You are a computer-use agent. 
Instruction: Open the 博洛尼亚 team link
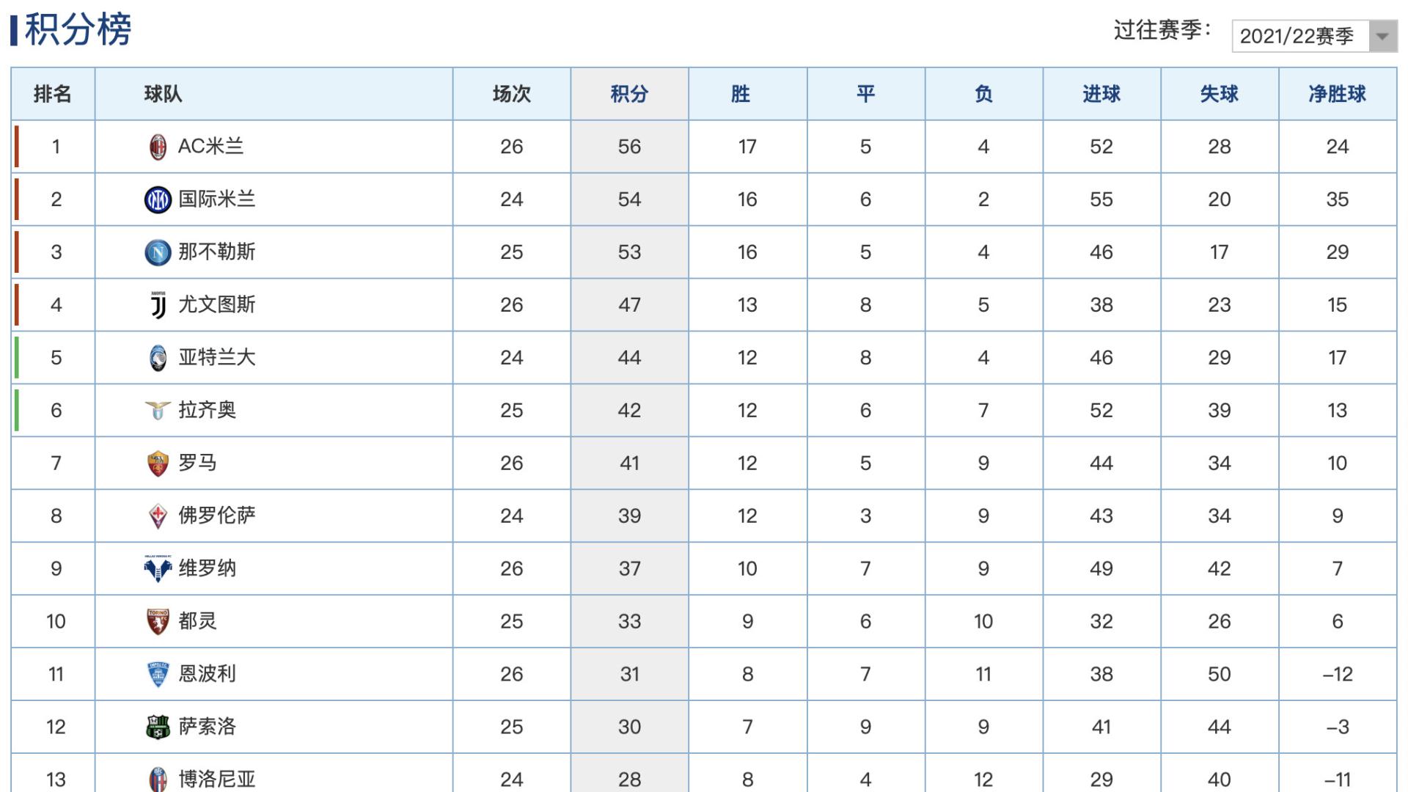click(217, 779)
